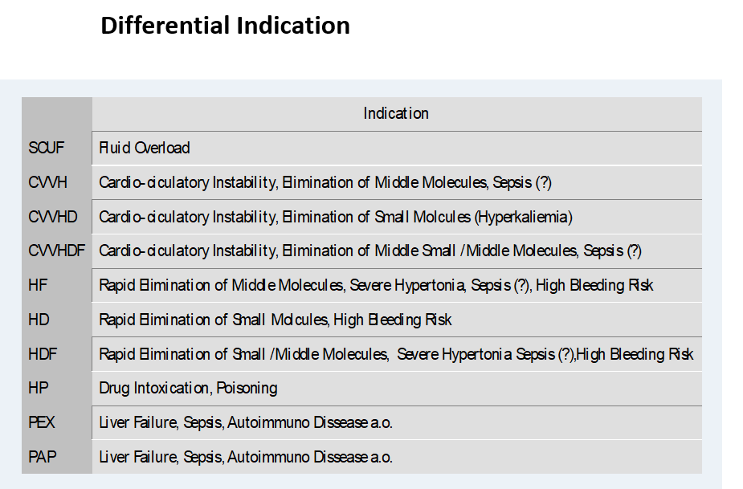
Task: Click the PAP row label
Action: pyautogui.click(x=42, y=457)
